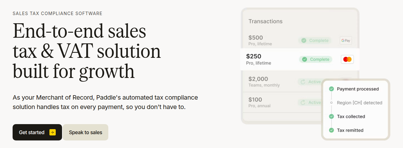Screen dimensions: 403x148
Task: Select the $100 Pro, annual transaction
Action: click(x=281, y=102)
